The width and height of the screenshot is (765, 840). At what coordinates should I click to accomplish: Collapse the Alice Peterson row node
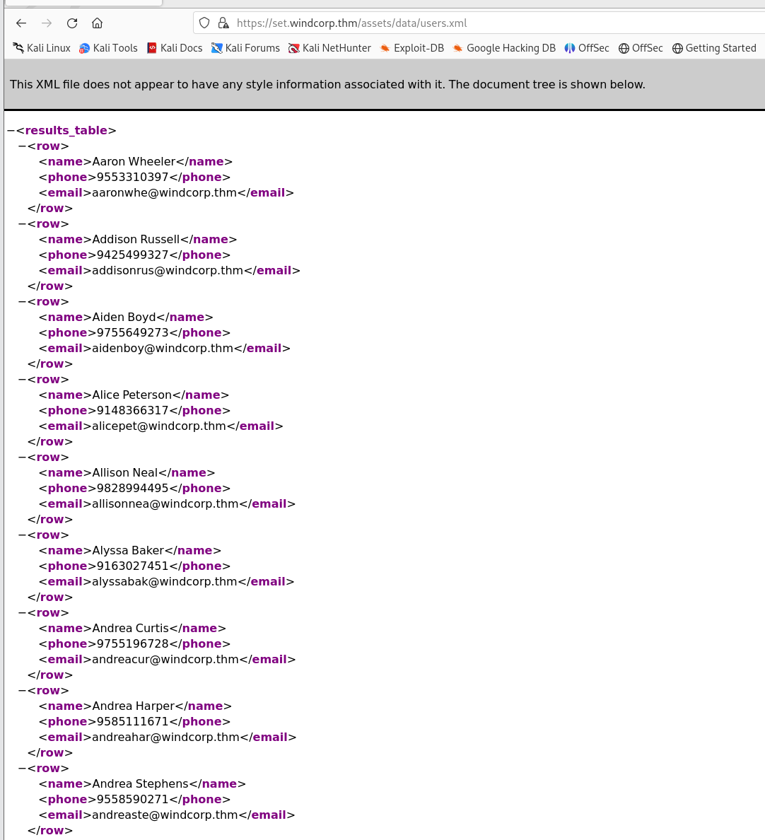point(22,380)
